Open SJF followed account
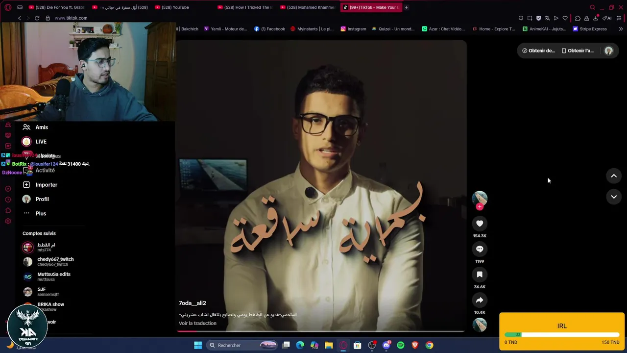 click(41, 292)
